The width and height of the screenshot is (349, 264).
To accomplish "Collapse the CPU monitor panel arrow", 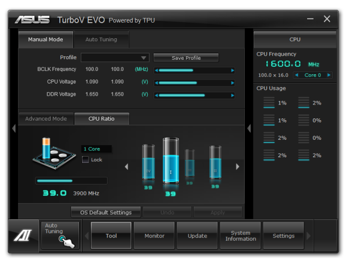I will (x=249, y=128).
